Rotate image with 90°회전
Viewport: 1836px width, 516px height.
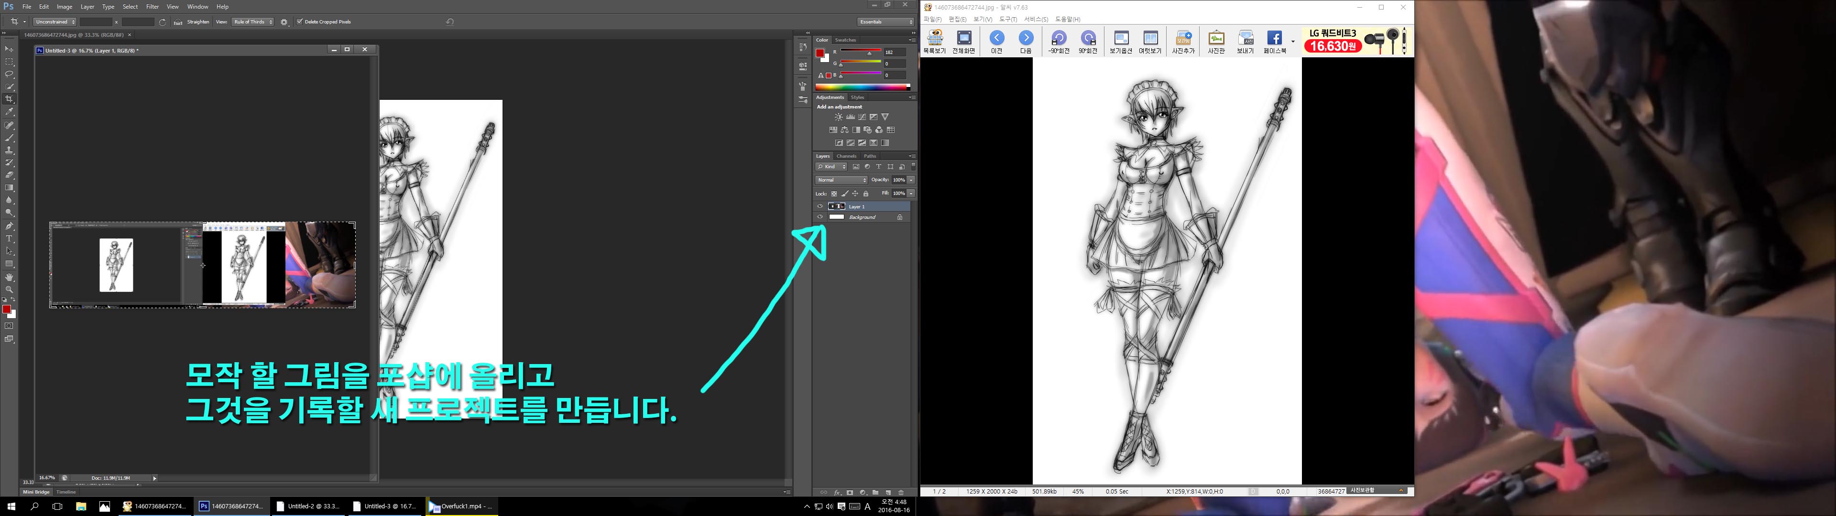point(1088,42)
